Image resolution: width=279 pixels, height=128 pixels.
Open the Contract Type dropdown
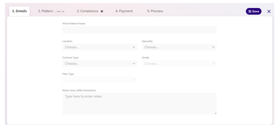tap(100, 63)
